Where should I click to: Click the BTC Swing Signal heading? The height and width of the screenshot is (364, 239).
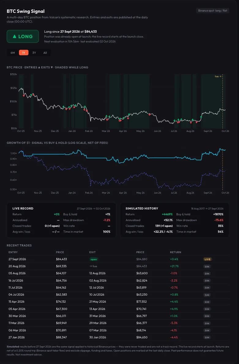coord(26,11)
